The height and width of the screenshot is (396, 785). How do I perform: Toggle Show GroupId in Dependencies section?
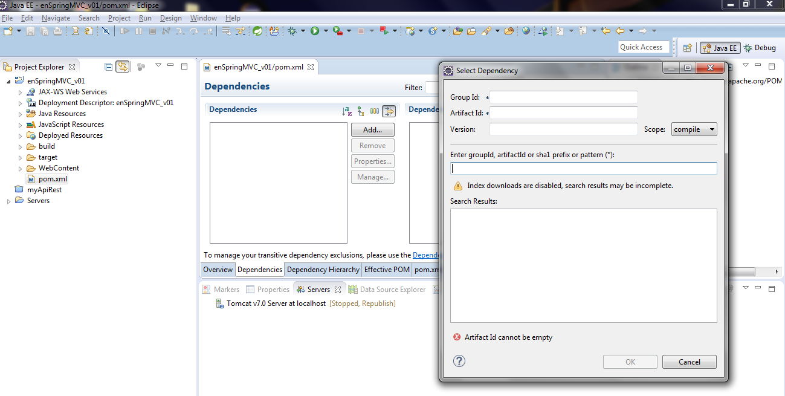click(x=361, y=111)
